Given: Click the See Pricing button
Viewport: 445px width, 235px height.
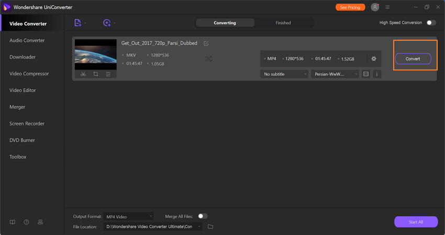Looking at the screenshot, I should pyautogui.click(x=350, y=7).
